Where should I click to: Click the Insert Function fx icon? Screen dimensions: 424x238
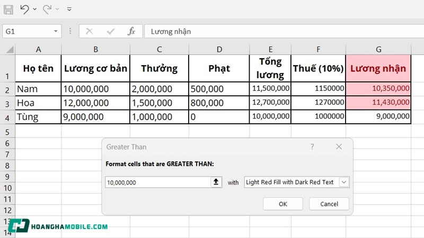[131, 31]
